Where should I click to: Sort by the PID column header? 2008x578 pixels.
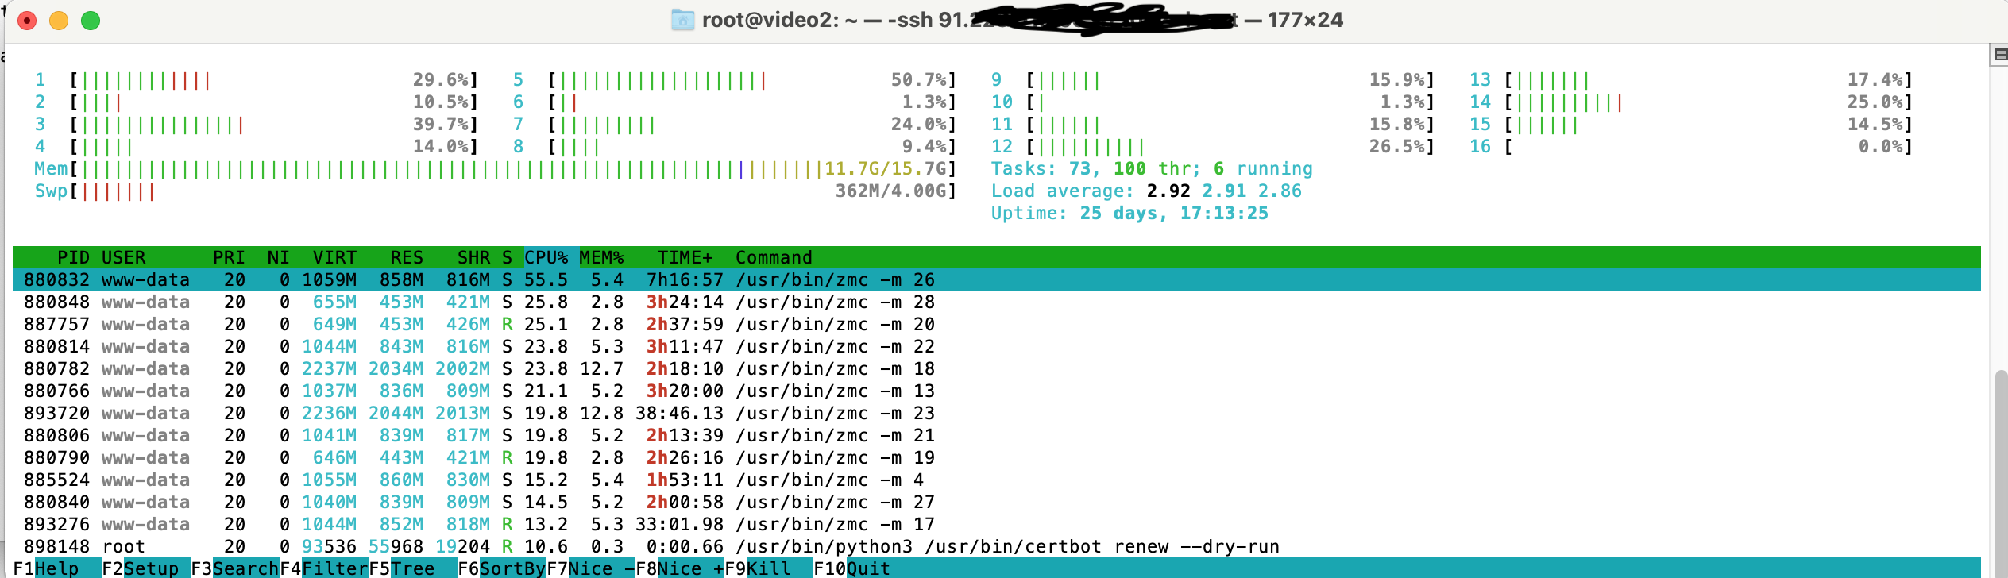[x=73, y=257]
